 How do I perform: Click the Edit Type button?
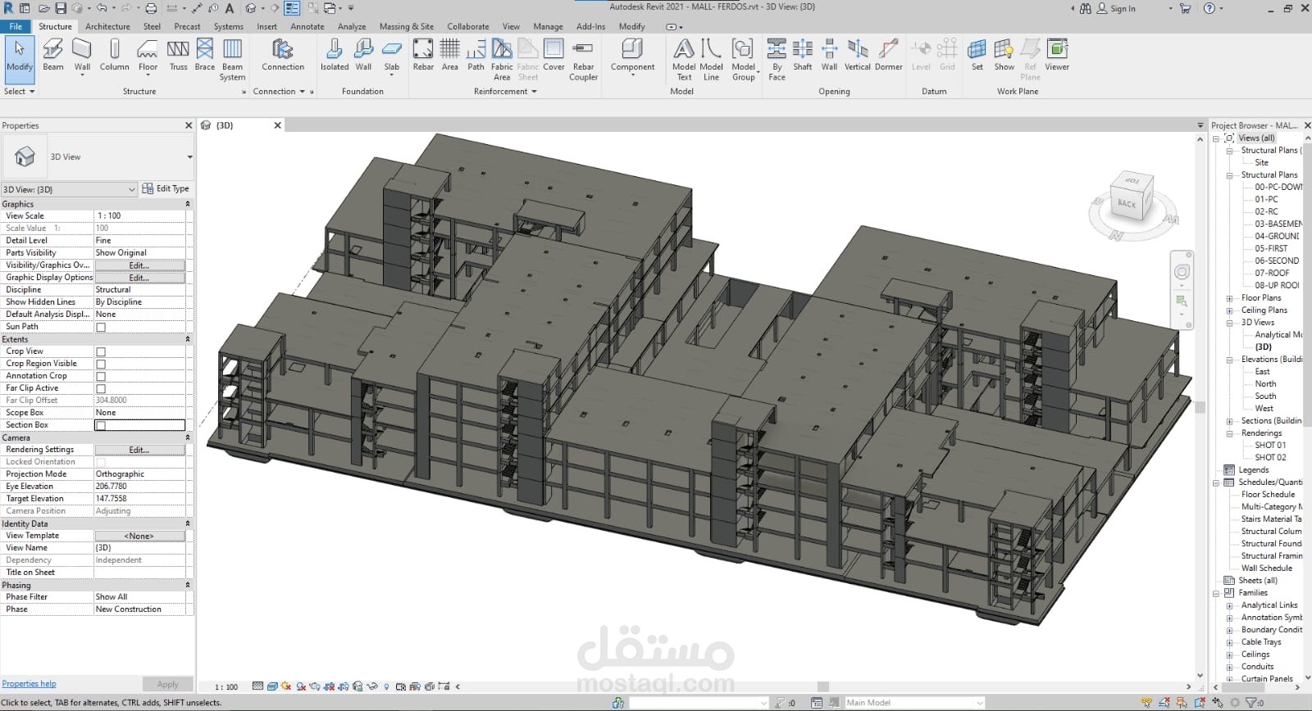tap(166, 189)
